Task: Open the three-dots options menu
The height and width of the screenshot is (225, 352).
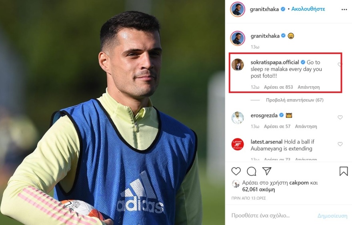Action: [344, 10]
